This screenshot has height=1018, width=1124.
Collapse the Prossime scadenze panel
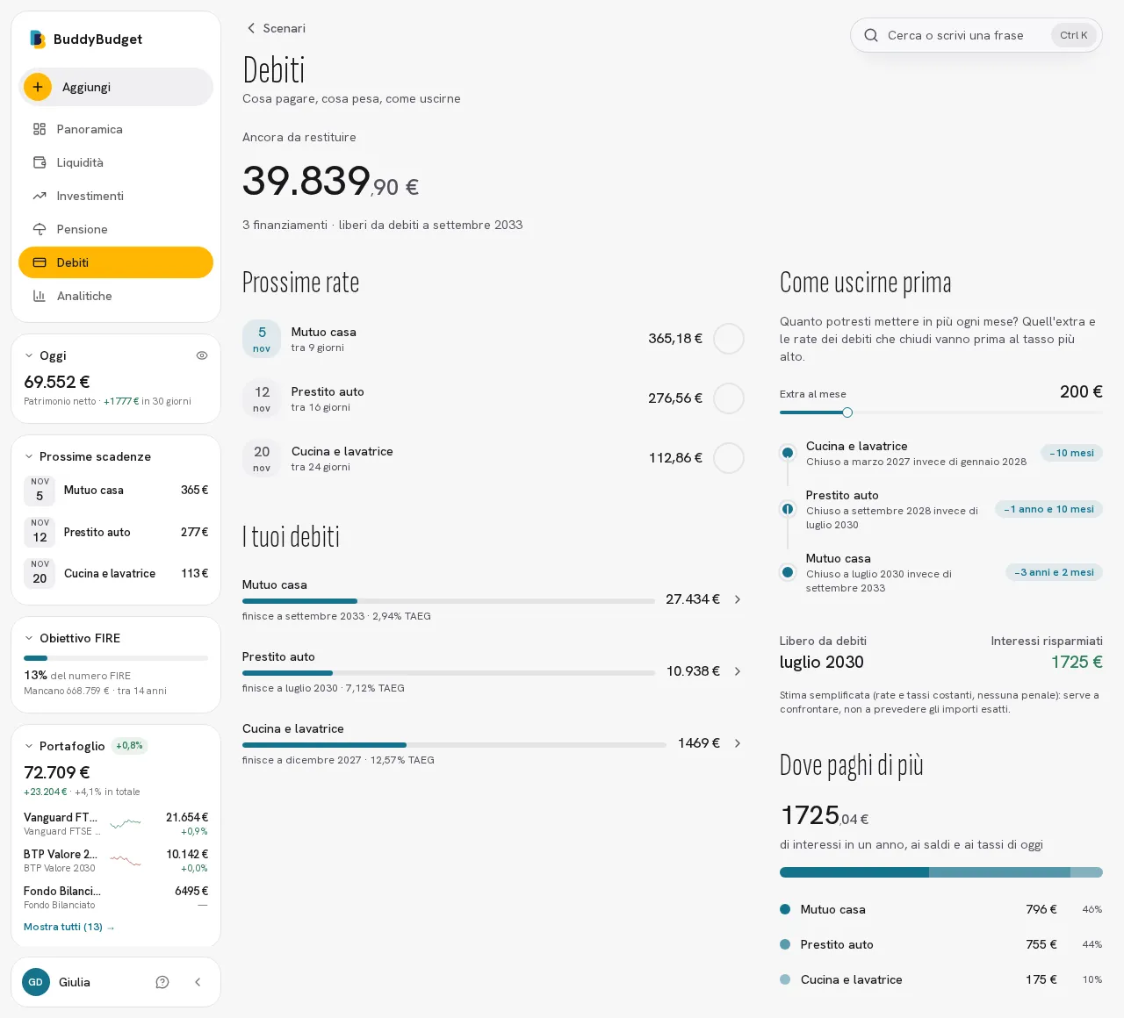(x=29, y=456)
